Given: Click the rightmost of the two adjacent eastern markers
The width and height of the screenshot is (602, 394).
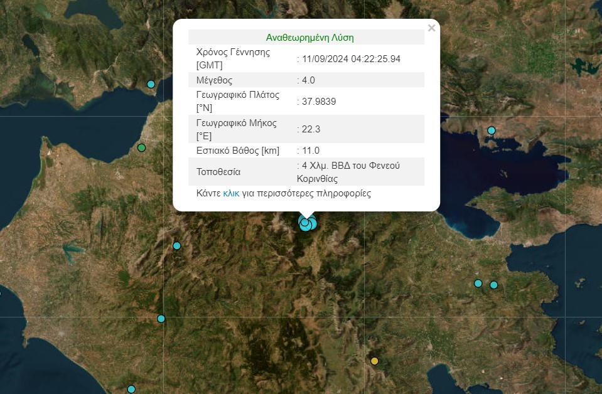Looking at the screenshot, I should pyautogui.click(x=494, y=285).
